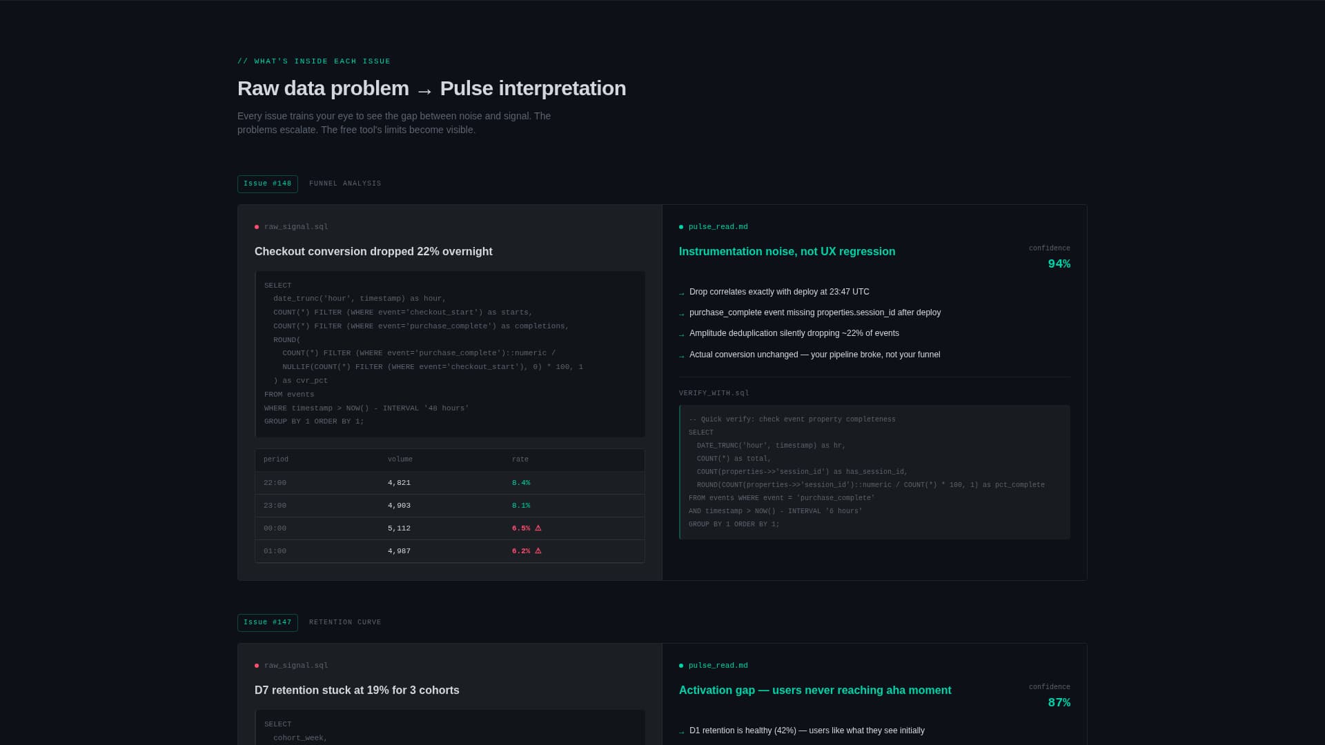Click the VERIFY_WITH.sql label
Screen dimensions: 1325x745
[714, 393]
